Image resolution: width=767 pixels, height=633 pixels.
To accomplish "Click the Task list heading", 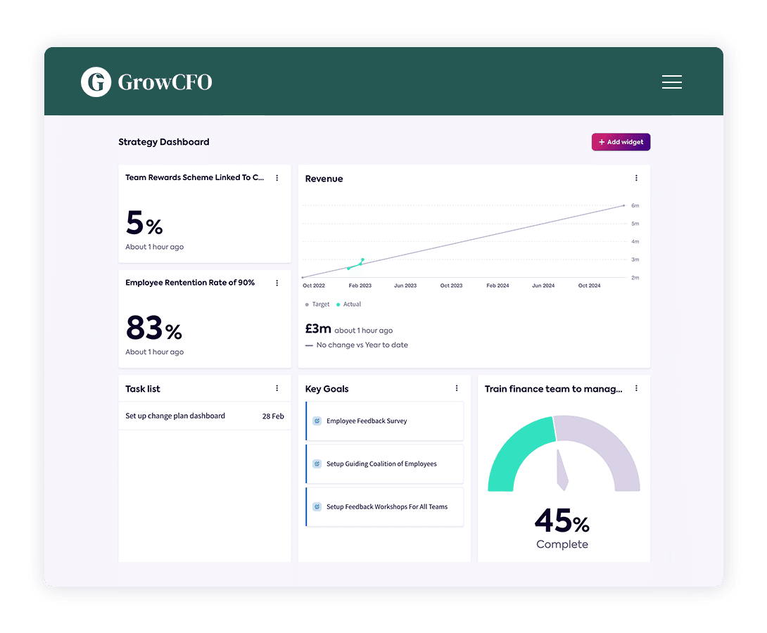I will click(143, 389).
